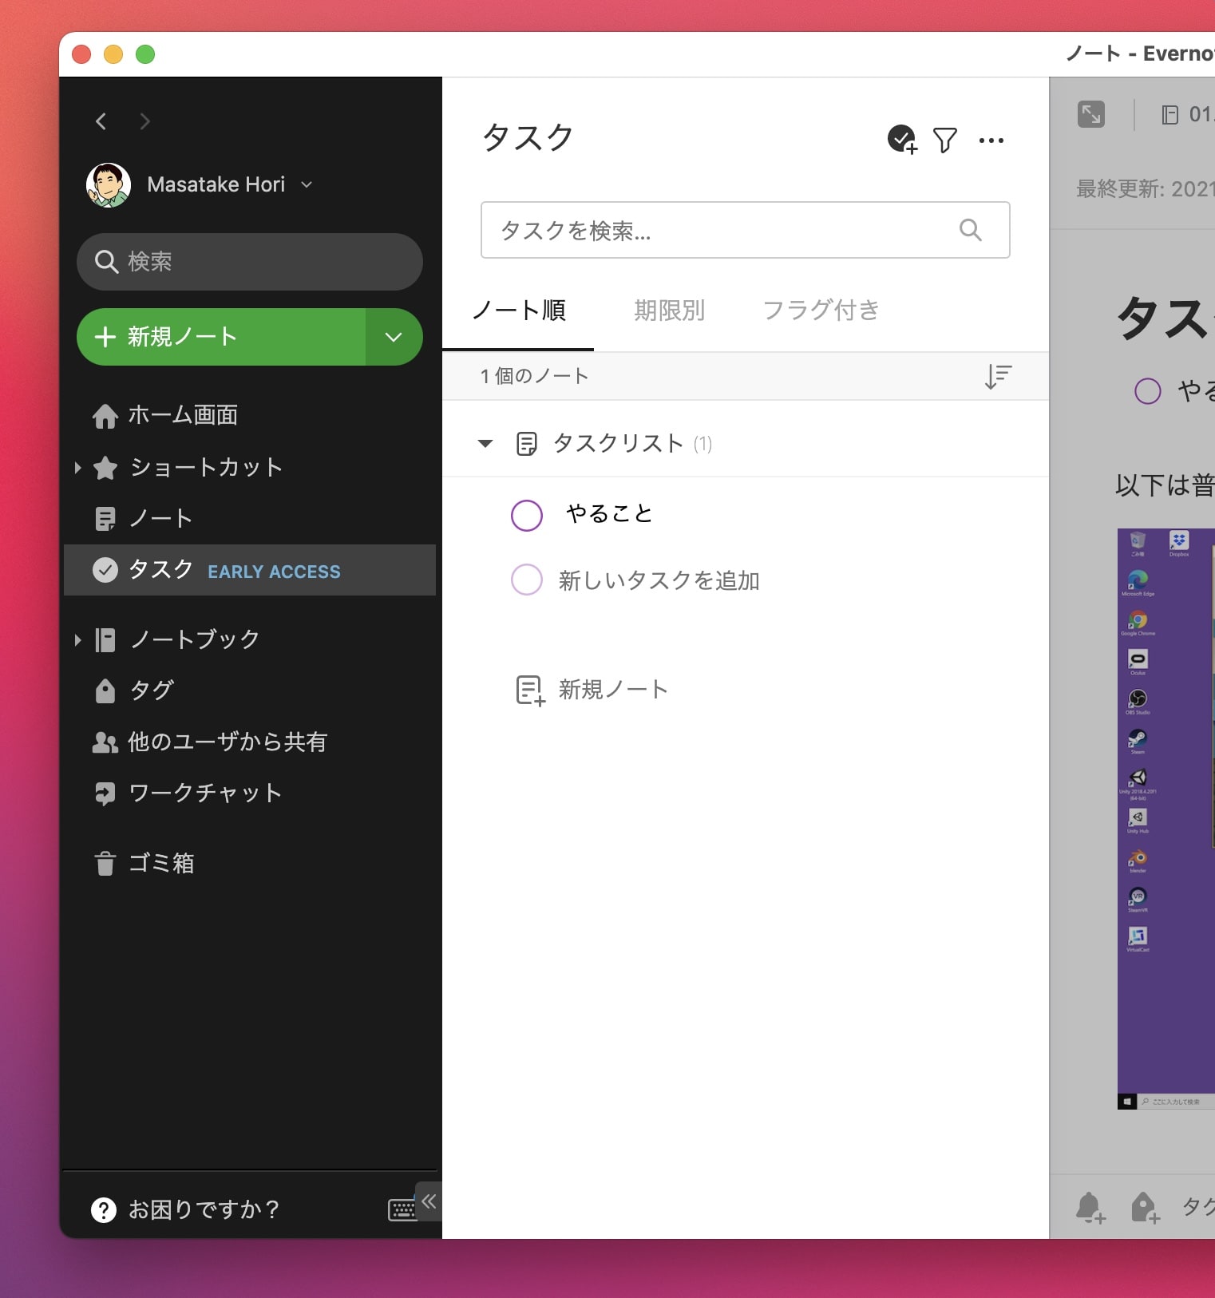Collapse the sidebar with double chevron
Image resolution: width=1215 pixels, height=1298 pixels.
coord(429,1201)
